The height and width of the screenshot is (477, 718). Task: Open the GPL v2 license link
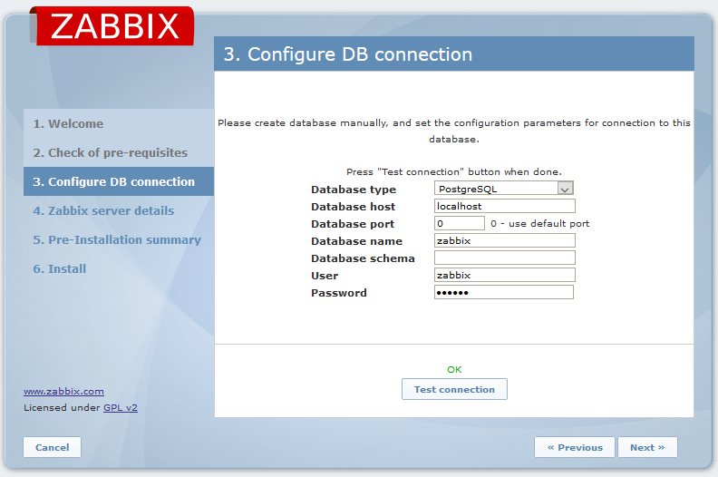pyautogui.click(x=120, y=408)
